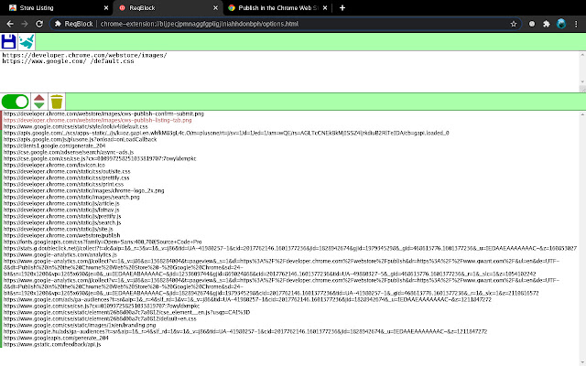Select the www.google.com/ads/ga-audiences request
This screenshot has height=366, width=586.
click(247, 299)
